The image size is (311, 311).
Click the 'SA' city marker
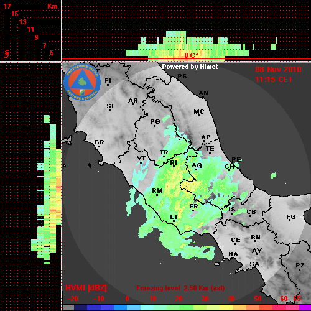coord(254,264)
